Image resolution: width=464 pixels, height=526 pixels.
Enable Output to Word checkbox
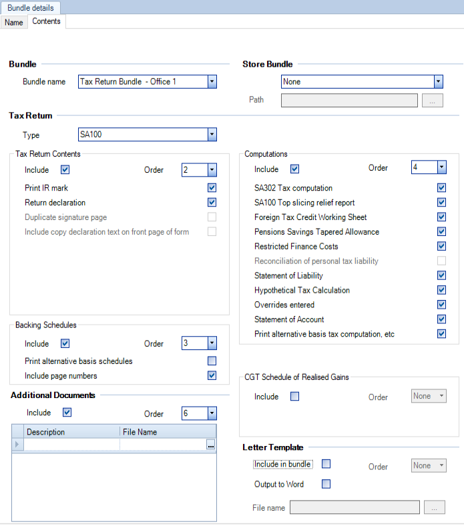pos(326,484)
